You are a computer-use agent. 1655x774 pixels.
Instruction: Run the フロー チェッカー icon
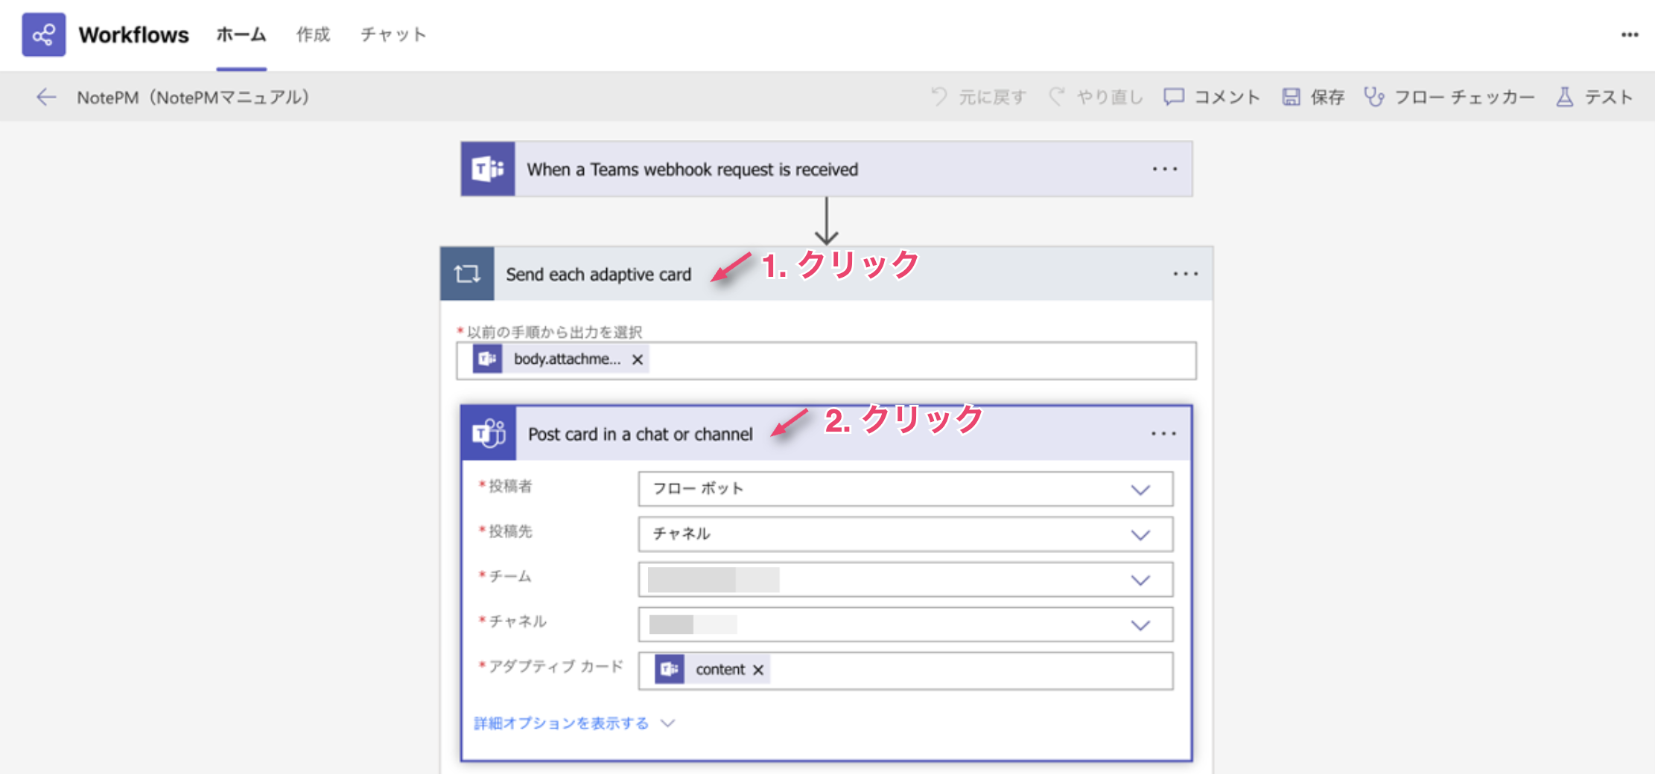click(1374, 96)
